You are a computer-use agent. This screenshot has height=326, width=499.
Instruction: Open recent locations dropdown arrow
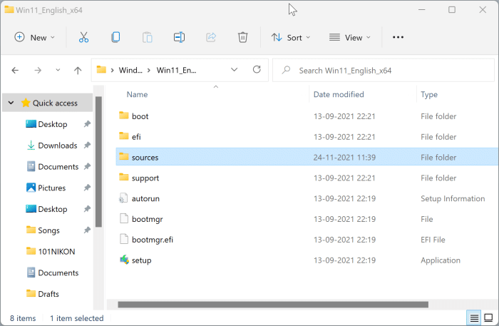(58, 70)
